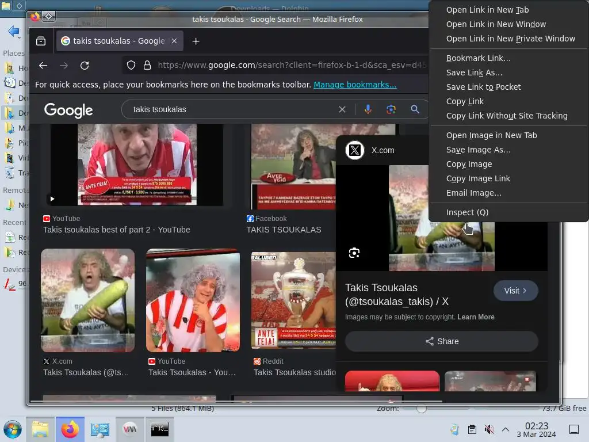Open Takis Tsoukalas studio Reddit result
589x442 pixels.
tap(294, 372)
